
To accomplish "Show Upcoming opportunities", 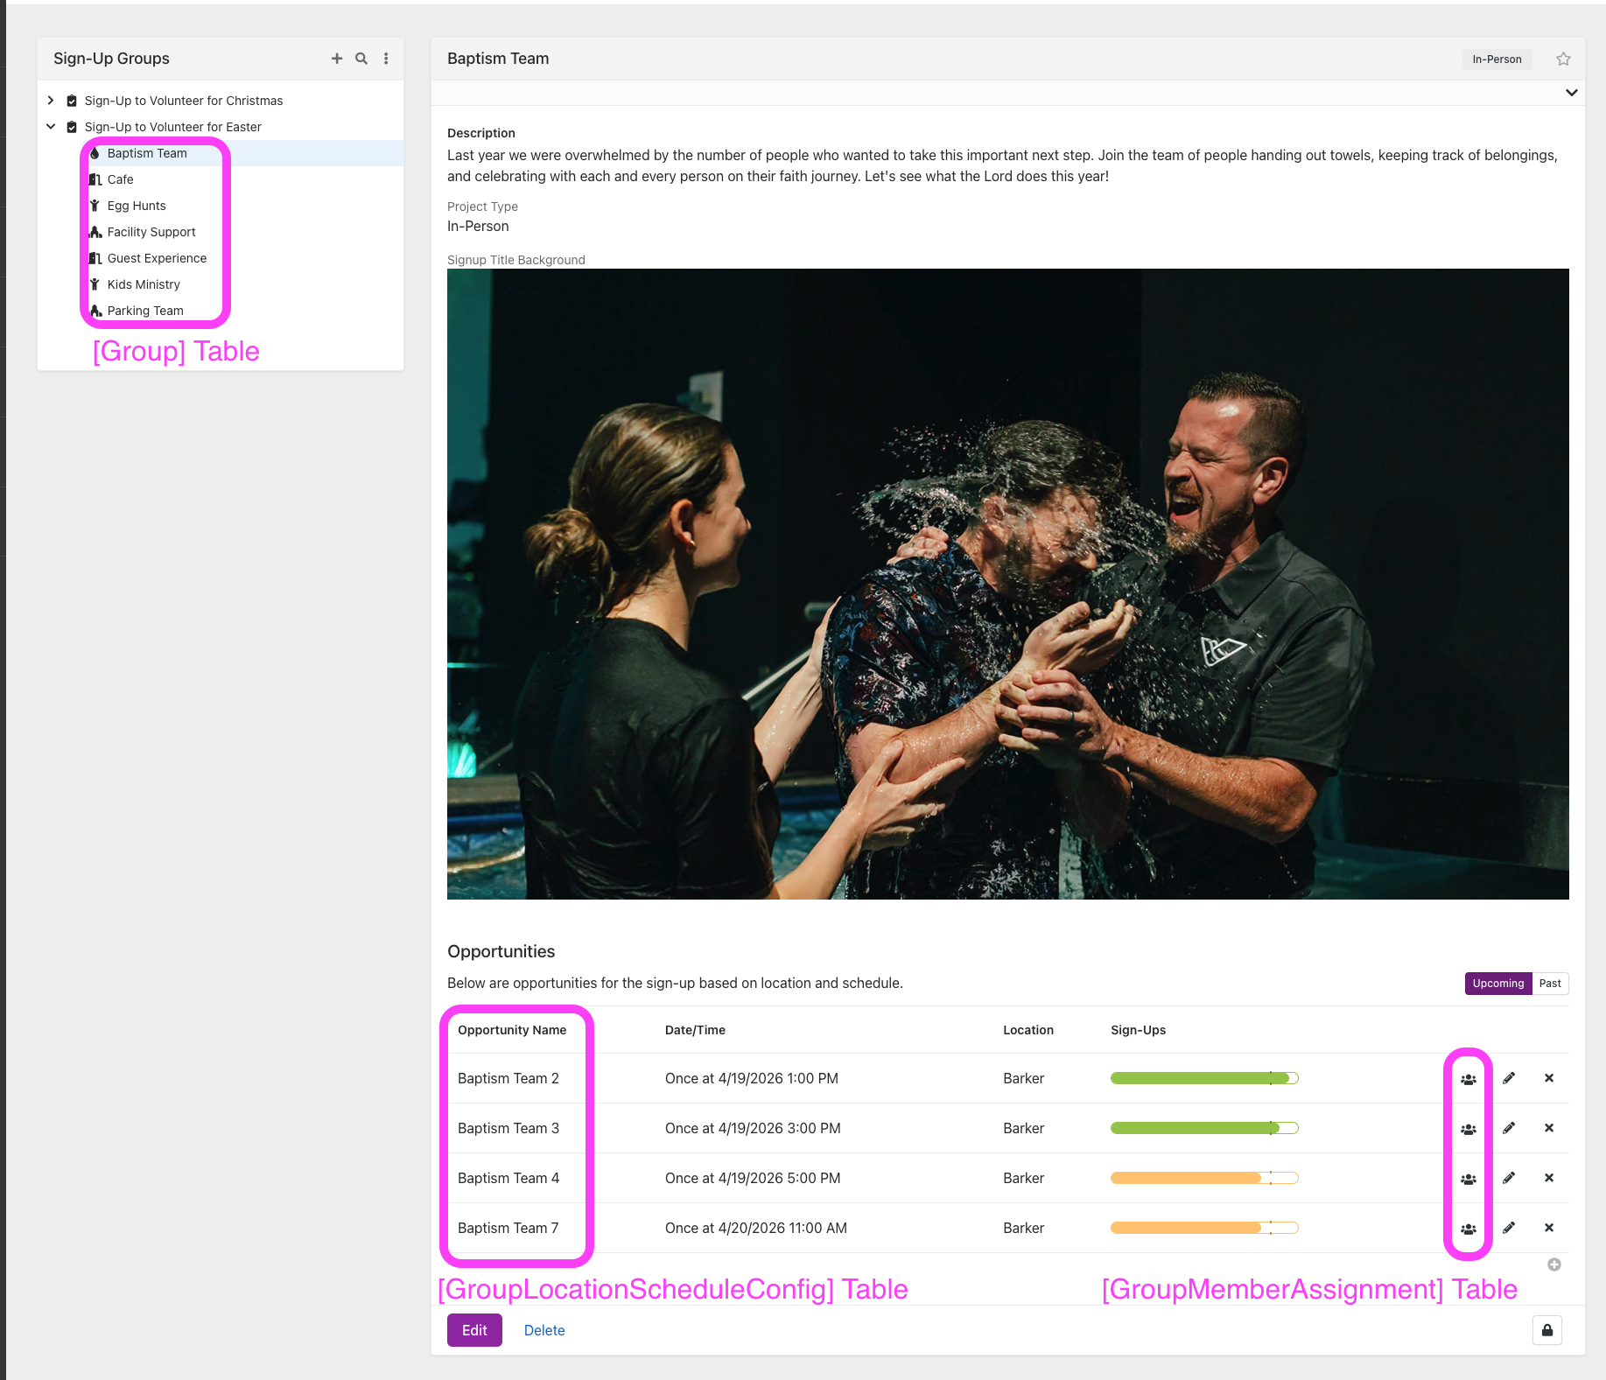I will (x=1497, y=984).
